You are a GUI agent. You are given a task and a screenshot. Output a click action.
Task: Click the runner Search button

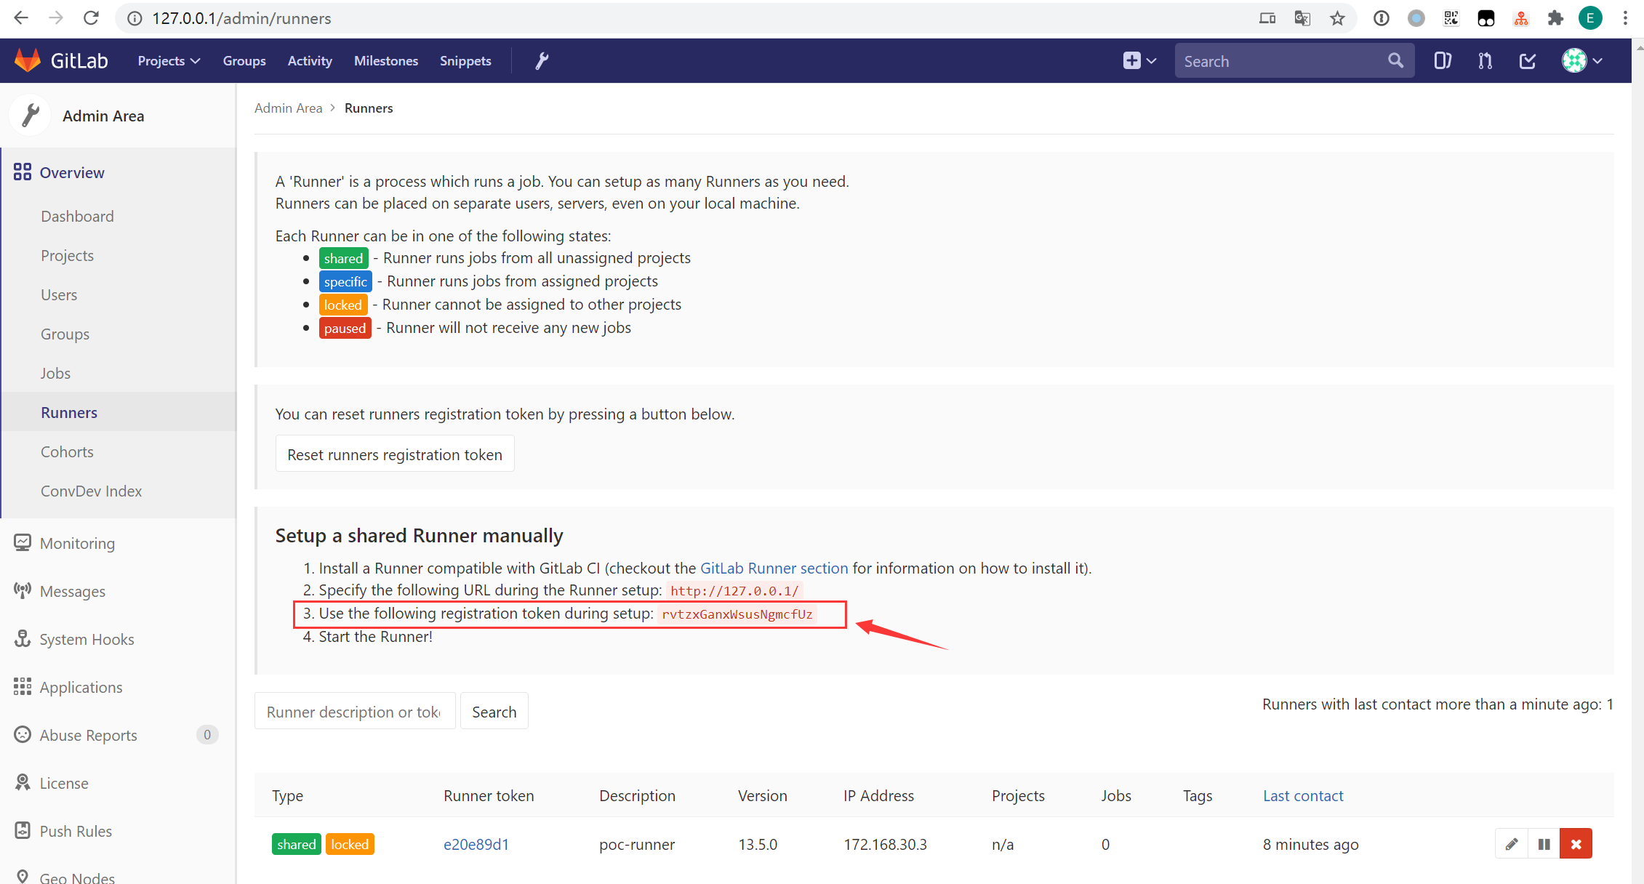[494, 711]
